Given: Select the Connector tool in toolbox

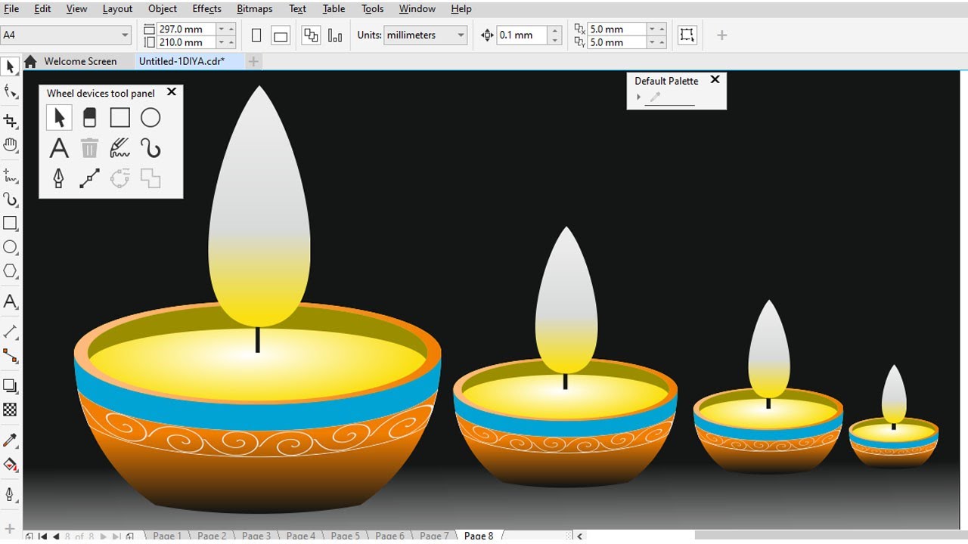Looking at the screenshot, I should [x=10, y=355].
